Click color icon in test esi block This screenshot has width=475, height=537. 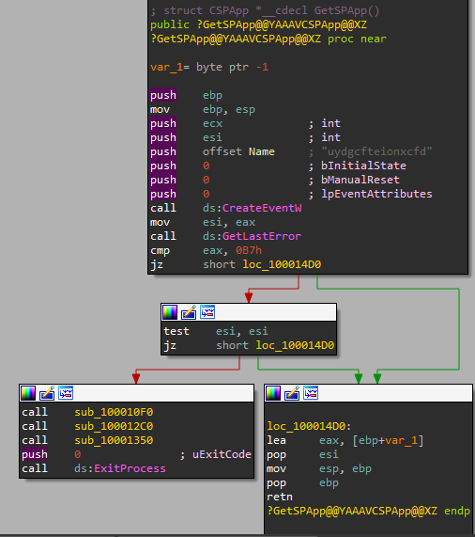click(170, 312)
